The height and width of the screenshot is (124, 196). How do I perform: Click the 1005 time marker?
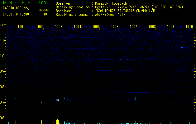click(x=96, y=27)
